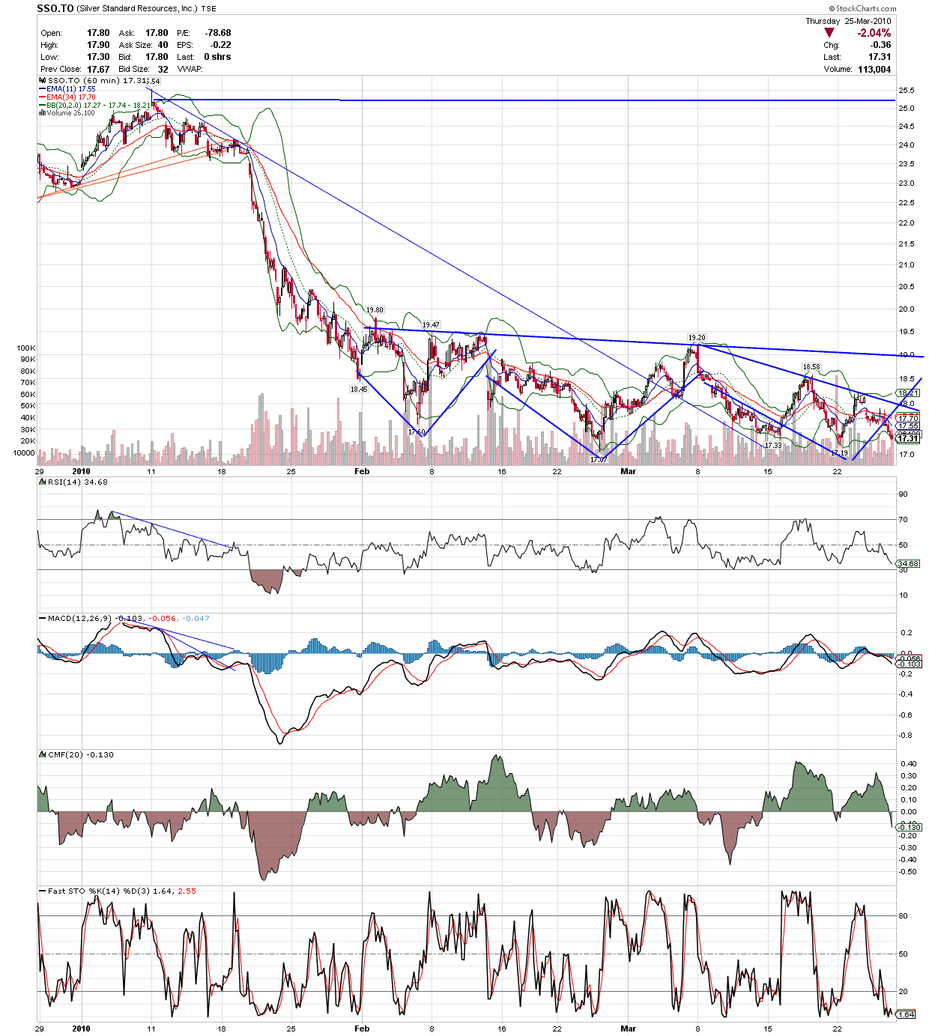Click the 17.31 last price tag on price axis
This screenshot has height=1036, width=929.
(908, 439)
